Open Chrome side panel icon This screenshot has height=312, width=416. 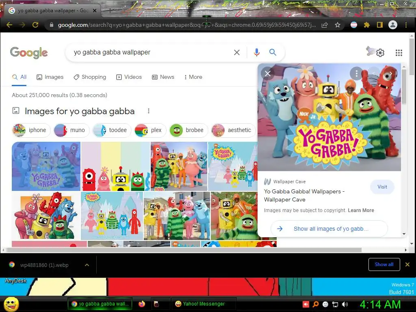[380, 25]
